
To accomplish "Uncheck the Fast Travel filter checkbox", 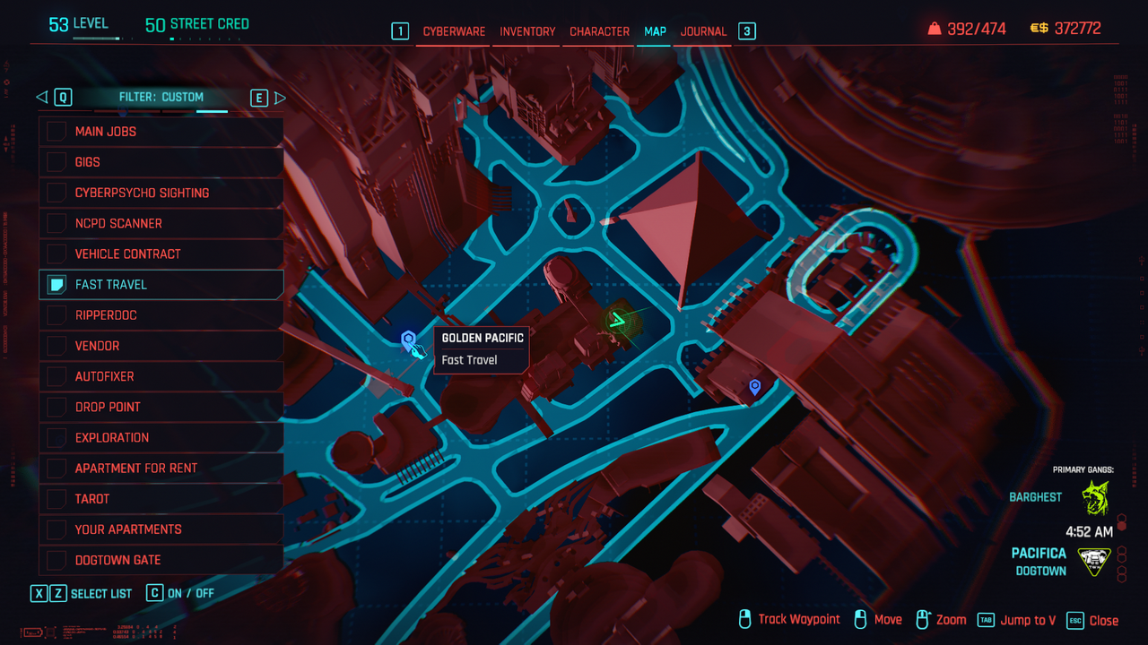I will [57, 285].
